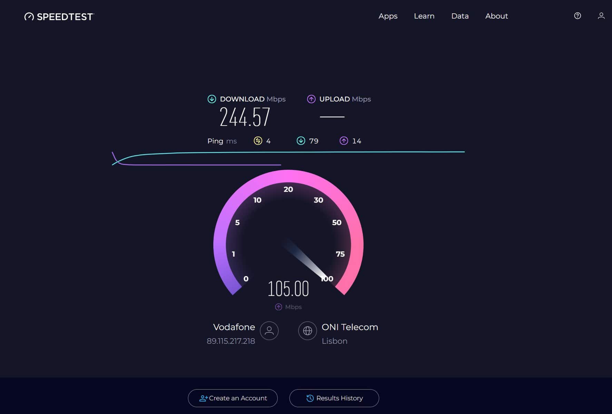Click the download arrow icon beside DOWNLOAD
This screenshot has width=612, height=414.
click(x=211, y=99)
